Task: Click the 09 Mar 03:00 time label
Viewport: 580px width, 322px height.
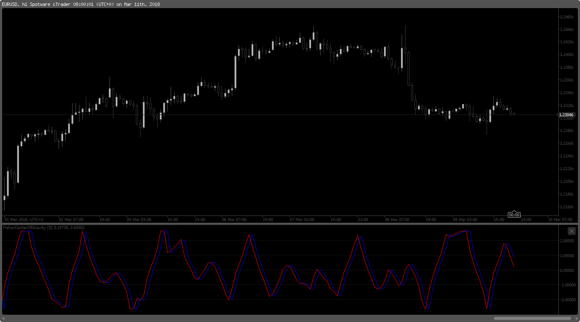Action: (x=465, y=220)
